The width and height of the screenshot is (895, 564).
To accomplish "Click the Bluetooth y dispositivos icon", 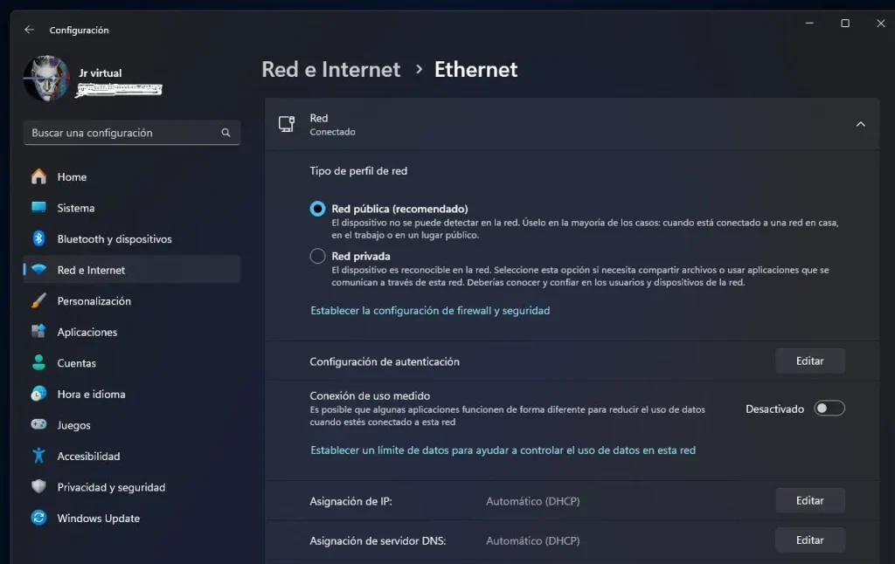I will tap(38, 238).
